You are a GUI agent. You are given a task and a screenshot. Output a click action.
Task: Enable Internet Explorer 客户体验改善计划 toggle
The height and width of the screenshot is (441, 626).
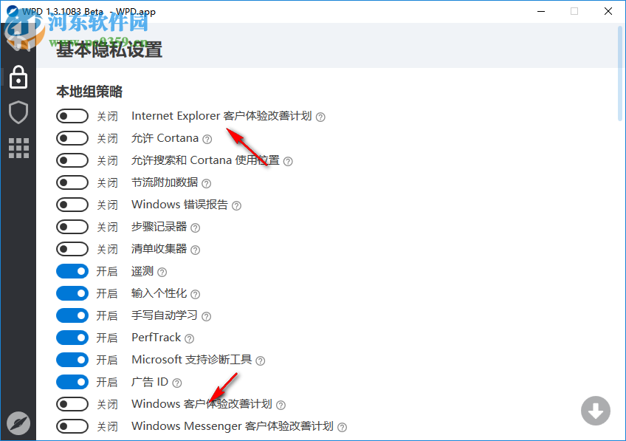click(72, 116)
